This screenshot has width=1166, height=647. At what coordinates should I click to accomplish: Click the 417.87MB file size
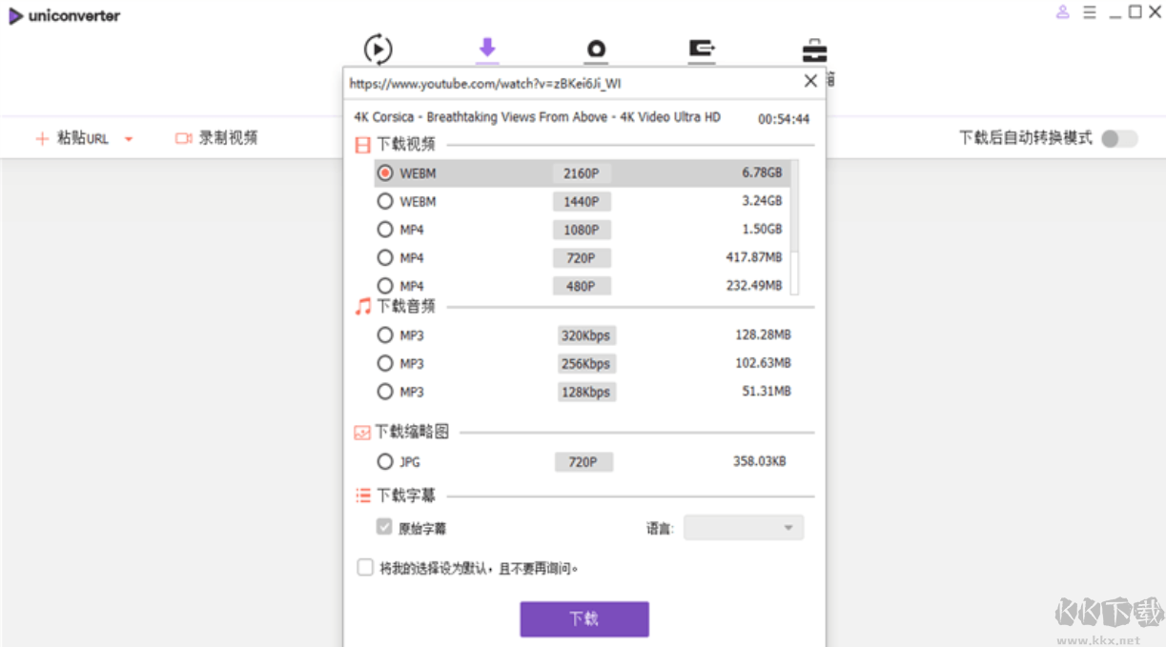click(x=754, y=257)
